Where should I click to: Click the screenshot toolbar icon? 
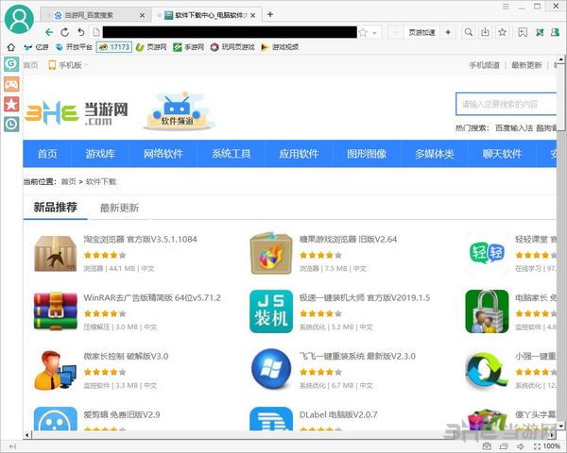(523, 32)
